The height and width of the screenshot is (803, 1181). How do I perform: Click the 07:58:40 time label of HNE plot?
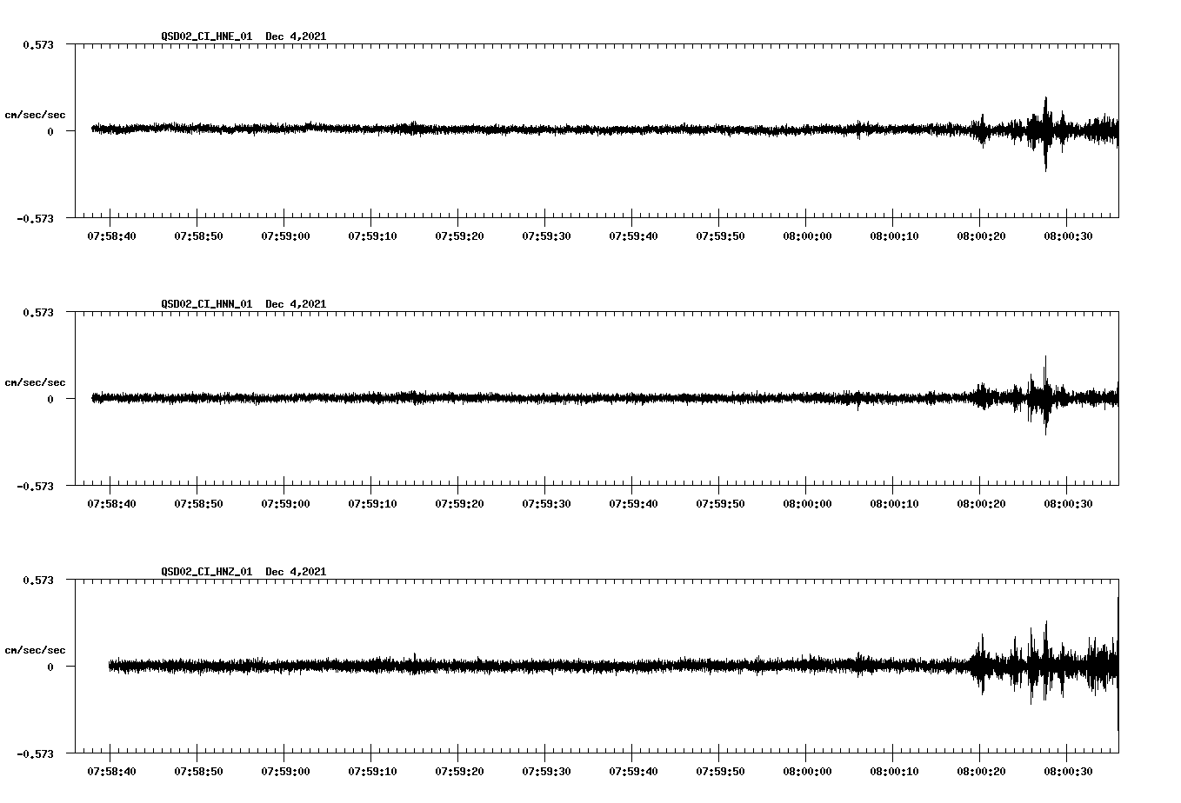111,236
